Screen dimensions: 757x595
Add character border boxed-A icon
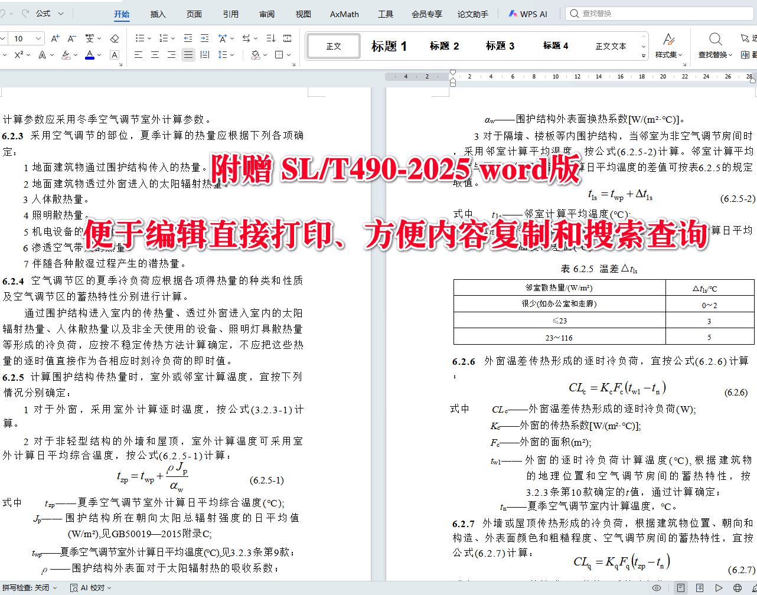tap(115, 55)
